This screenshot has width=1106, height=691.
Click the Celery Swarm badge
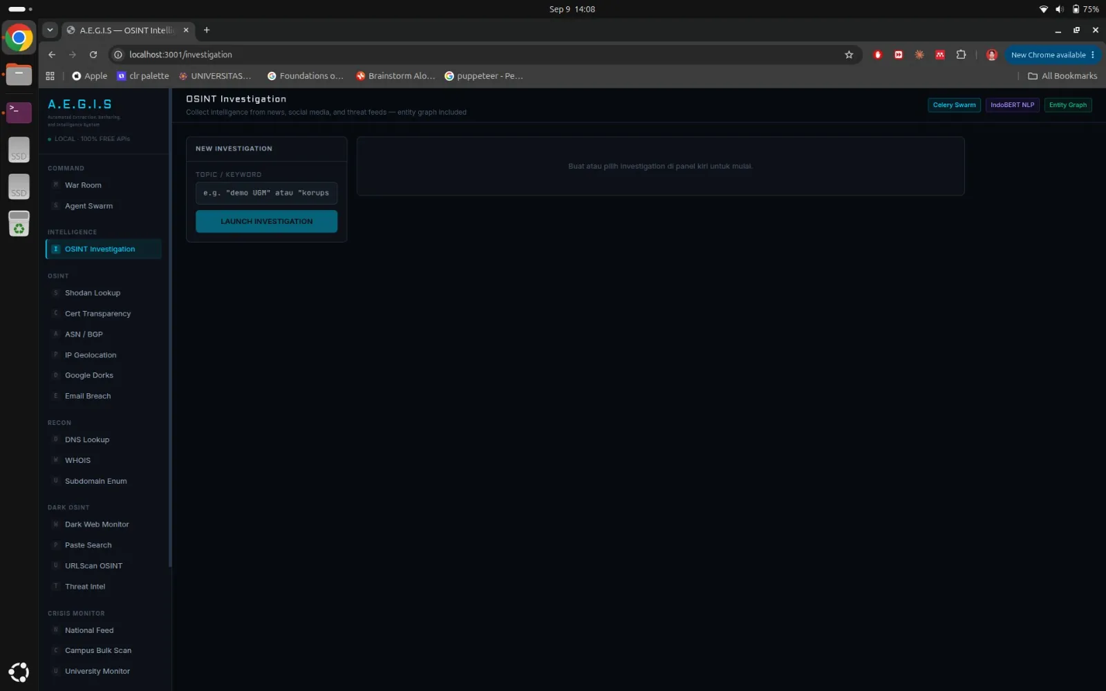point(954,105)
